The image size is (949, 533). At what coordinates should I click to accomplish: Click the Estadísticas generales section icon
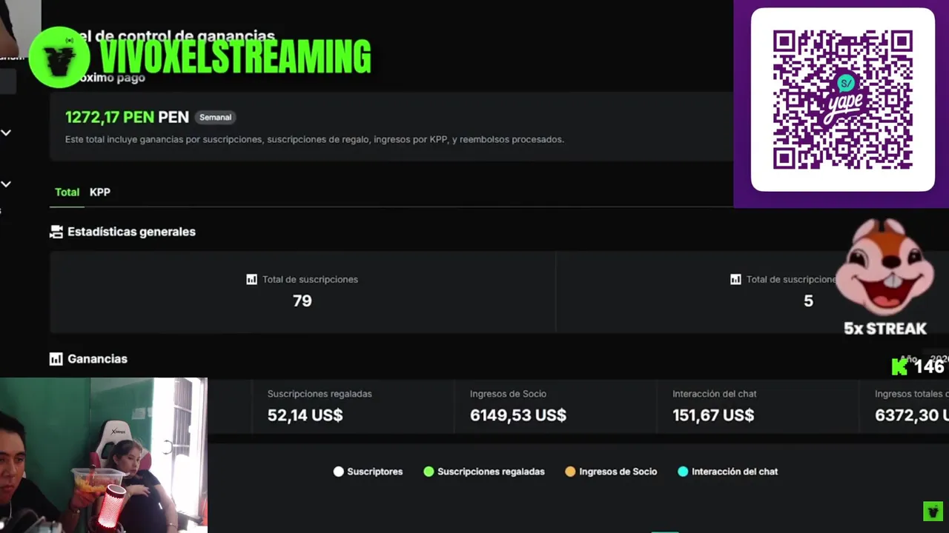(x=56, y=232)
